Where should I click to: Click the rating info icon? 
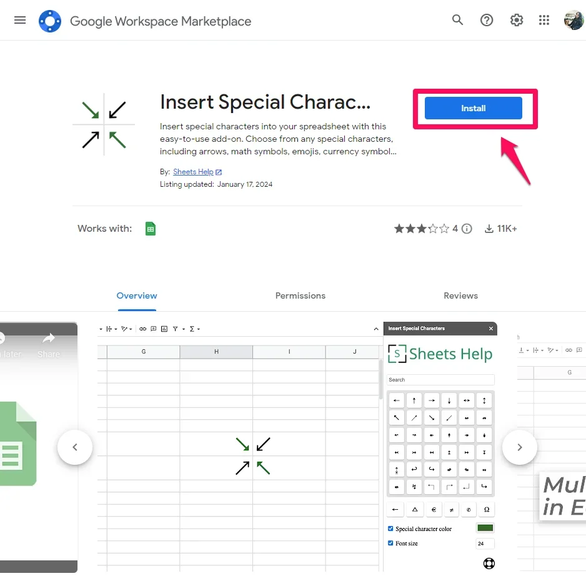[x=467, y=229]
